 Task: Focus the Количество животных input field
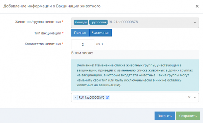click(x=83, y=44)
